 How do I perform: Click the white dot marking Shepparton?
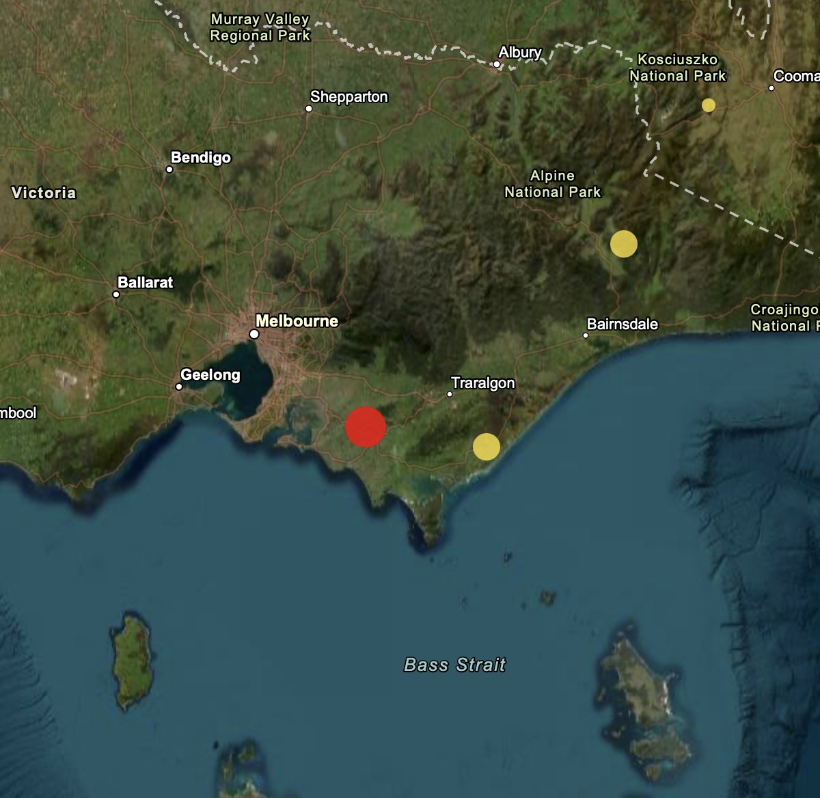pos(309,109)
